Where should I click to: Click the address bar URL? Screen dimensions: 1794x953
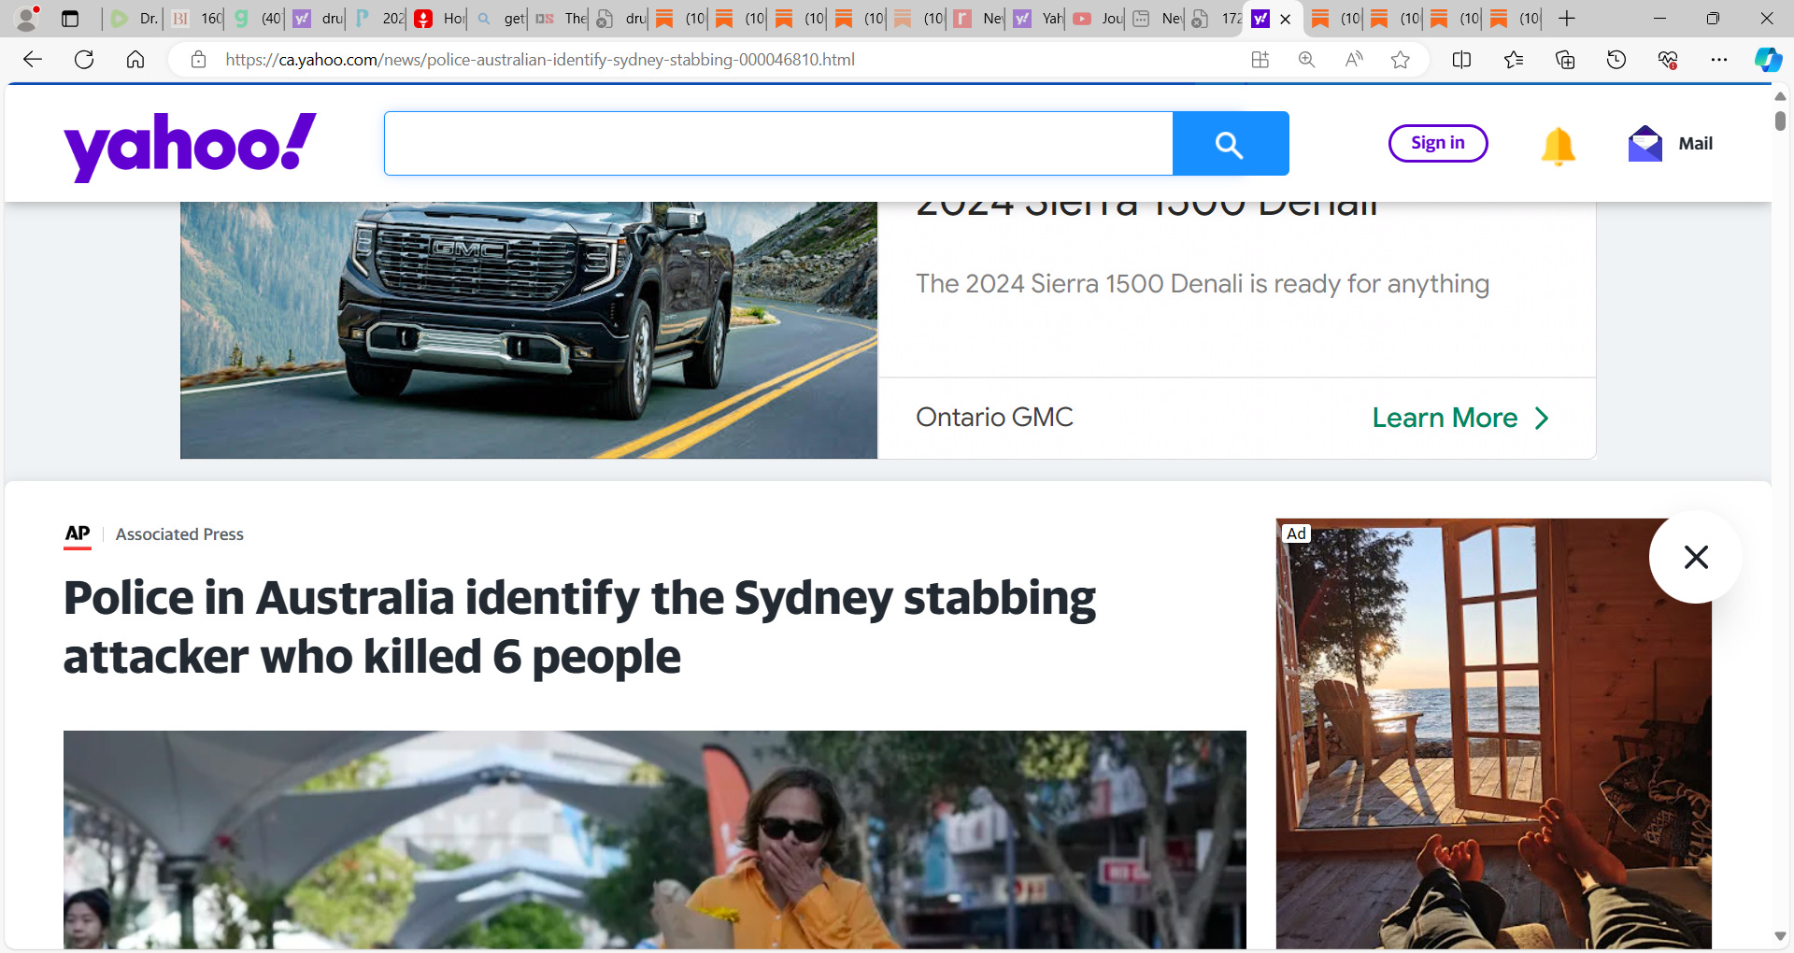tap(540, 60)
